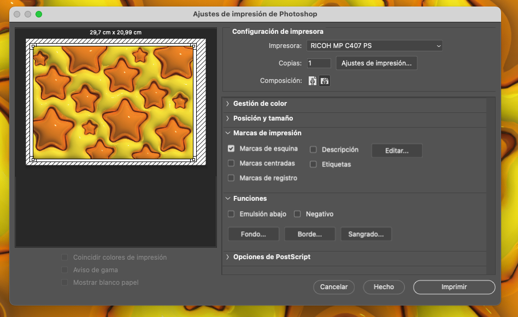Viewport: 518px width, 317px height.
Task: Open the Sangrado settings
Action: (x=366, y=234)
